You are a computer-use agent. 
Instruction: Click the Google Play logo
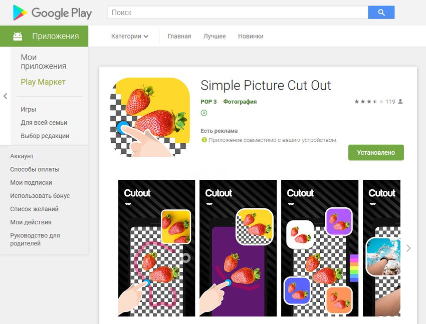tap(52, 13)
